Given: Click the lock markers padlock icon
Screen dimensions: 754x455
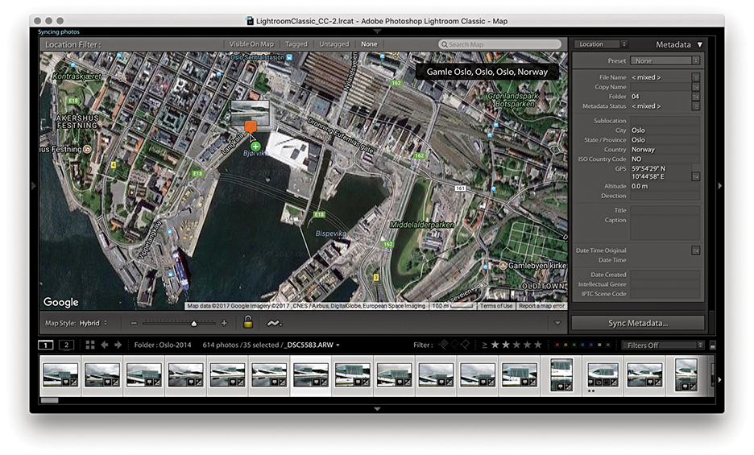Looking at the screenshot, I should (249, 323).
